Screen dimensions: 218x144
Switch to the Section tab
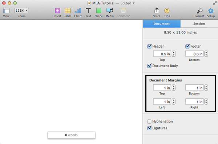pyautogui.click(x=199, y=24)
